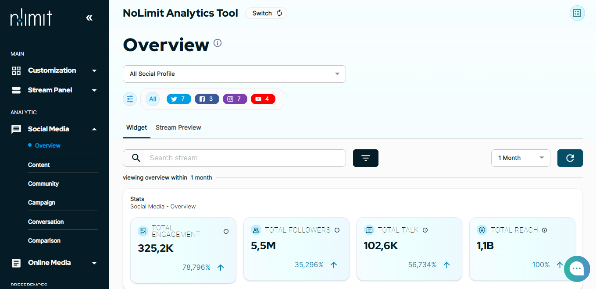Open the All Social Profile dropdown
Viewport: 596px width, 289px height.
tap(234, 74)
